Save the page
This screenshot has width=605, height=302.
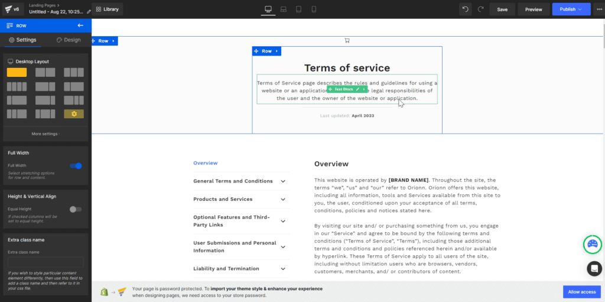[502, 9]
